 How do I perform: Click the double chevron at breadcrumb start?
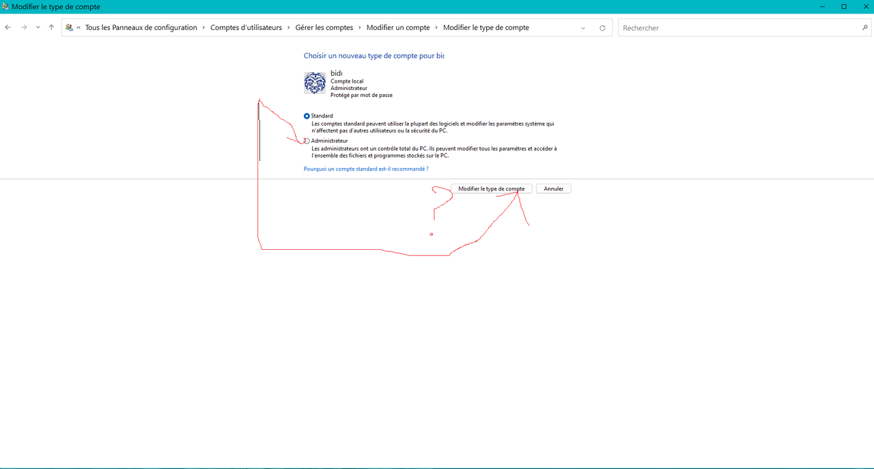tap(79, 28)
